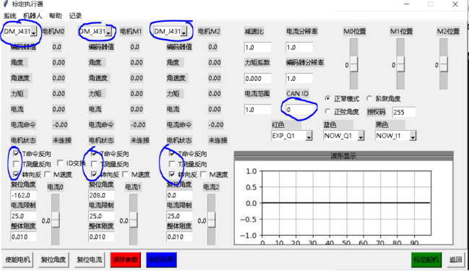Open the 黑色 NOW_I1 dropdown

click(413, 136)
